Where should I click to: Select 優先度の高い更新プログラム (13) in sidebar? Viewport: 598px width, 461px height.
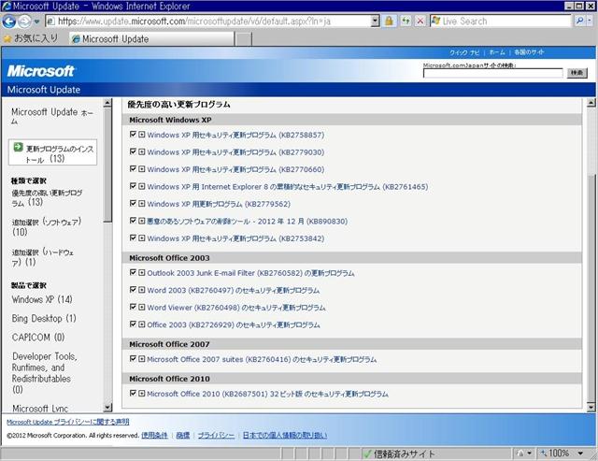(47, 197)
